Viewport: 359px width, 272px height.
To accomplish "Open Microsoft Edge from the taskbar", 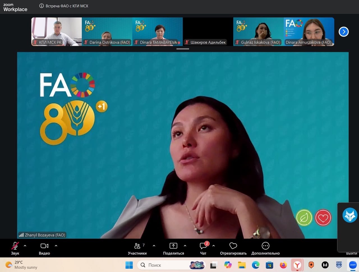I will (x=256, y=265).
